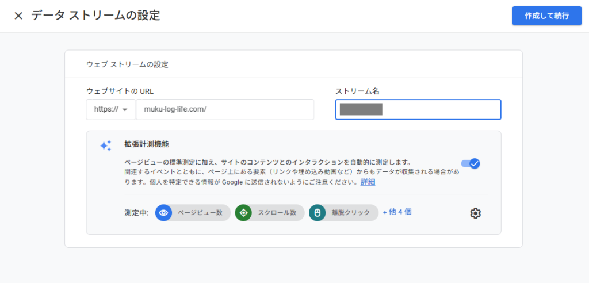
Task: Open enhanced measurement gear settings
Action: point(475,213)
